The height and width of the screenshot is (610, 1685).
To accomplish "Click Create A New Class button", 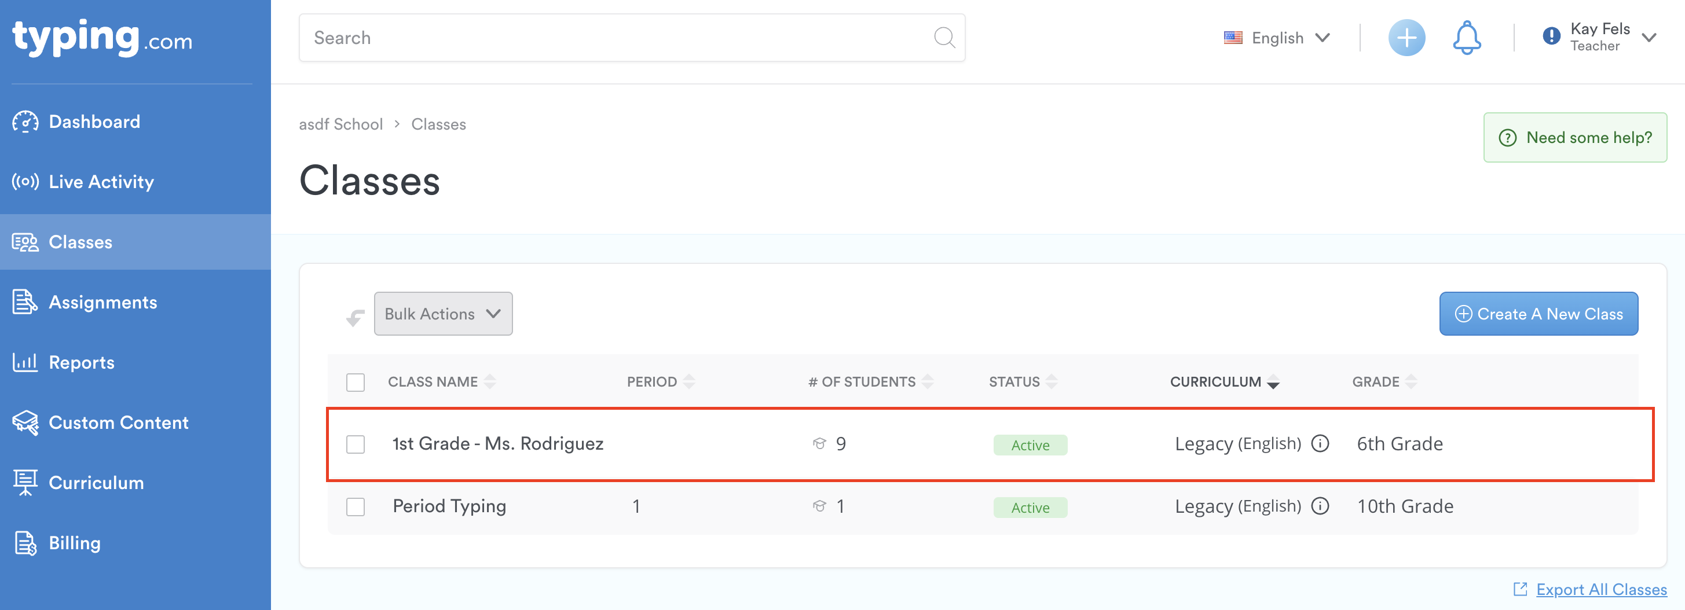I will 1538,314.
